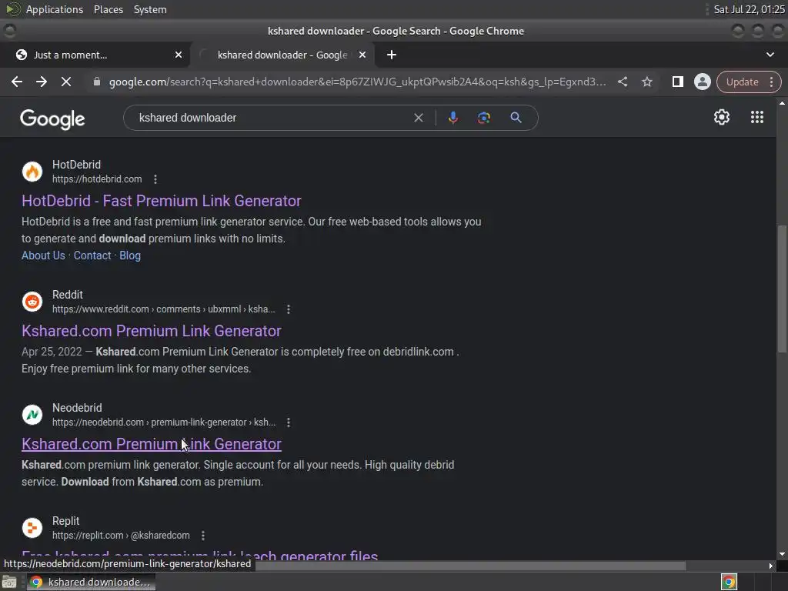Viewport: 788px width, 591px height.
Task: Click Update Chrome button
Action: point(742,82)
